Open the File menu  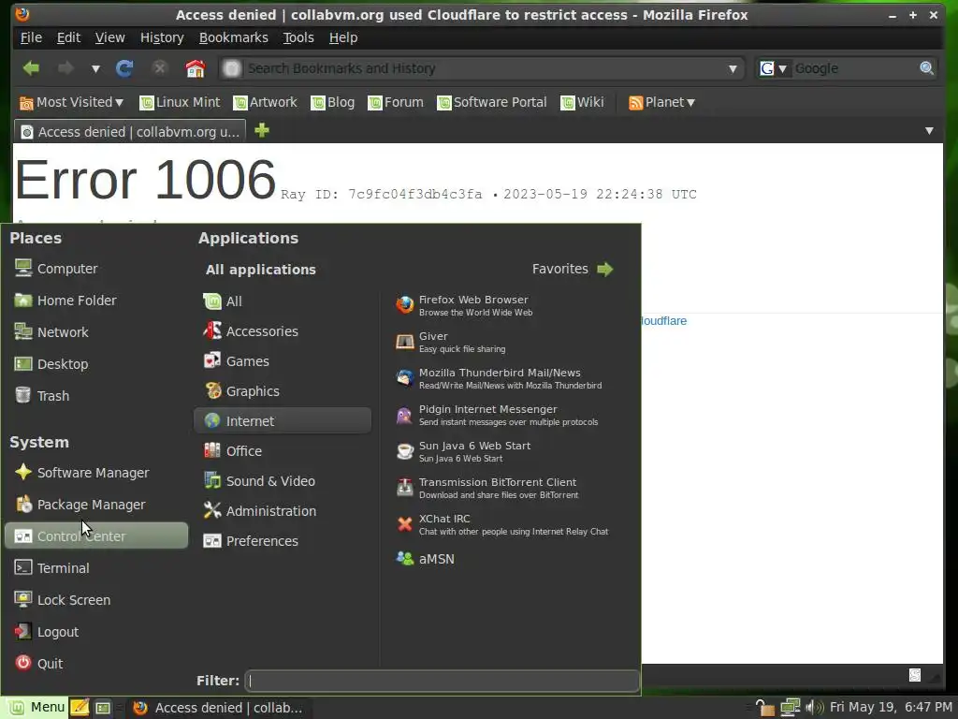pos(31,37)
